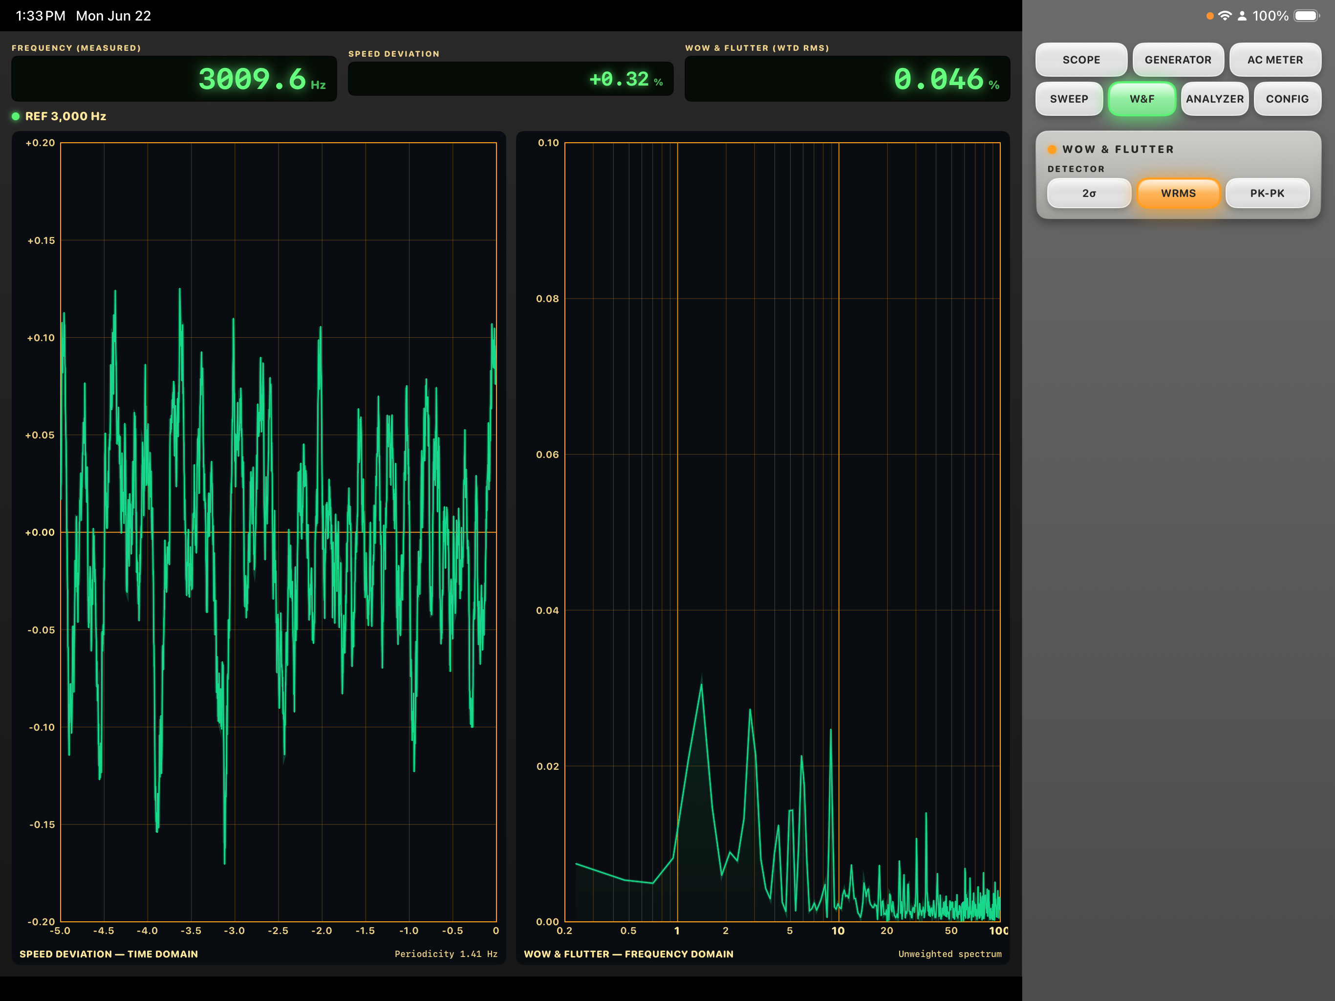Screen dimensions: 1335x1001
Task: Click the wow & flutter 0.046 % readout
Action: point(847,79)
